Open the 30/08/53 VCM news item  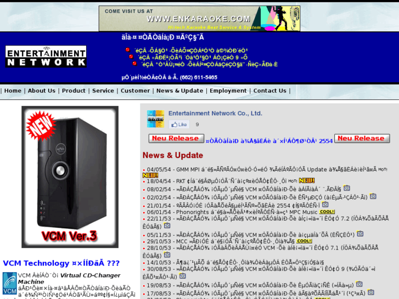pos(259,273)
